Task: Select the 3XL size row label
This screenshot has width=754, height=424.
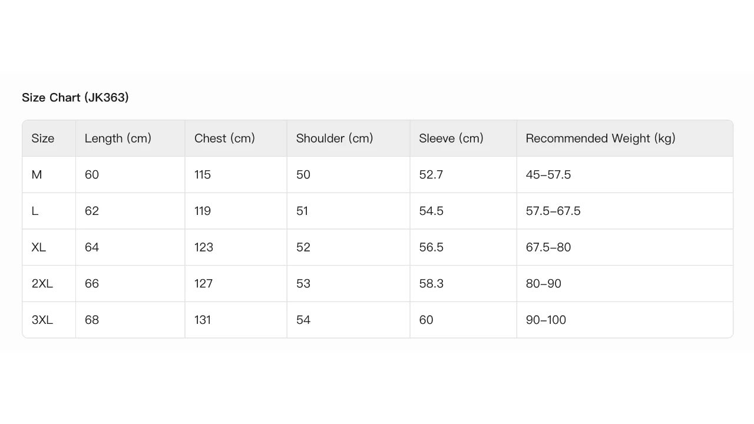Action: (42, 320)
